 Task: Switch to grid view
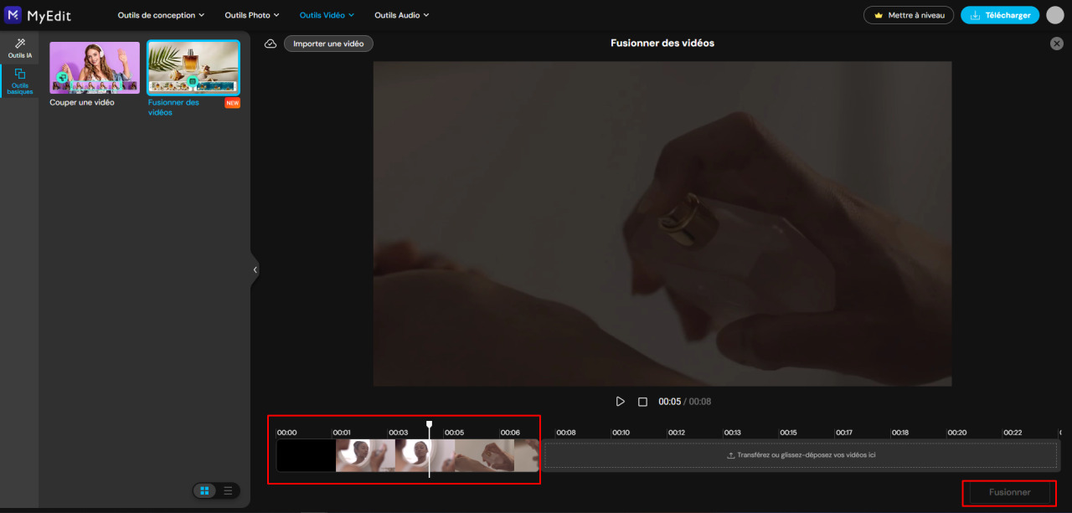[205, 491]
